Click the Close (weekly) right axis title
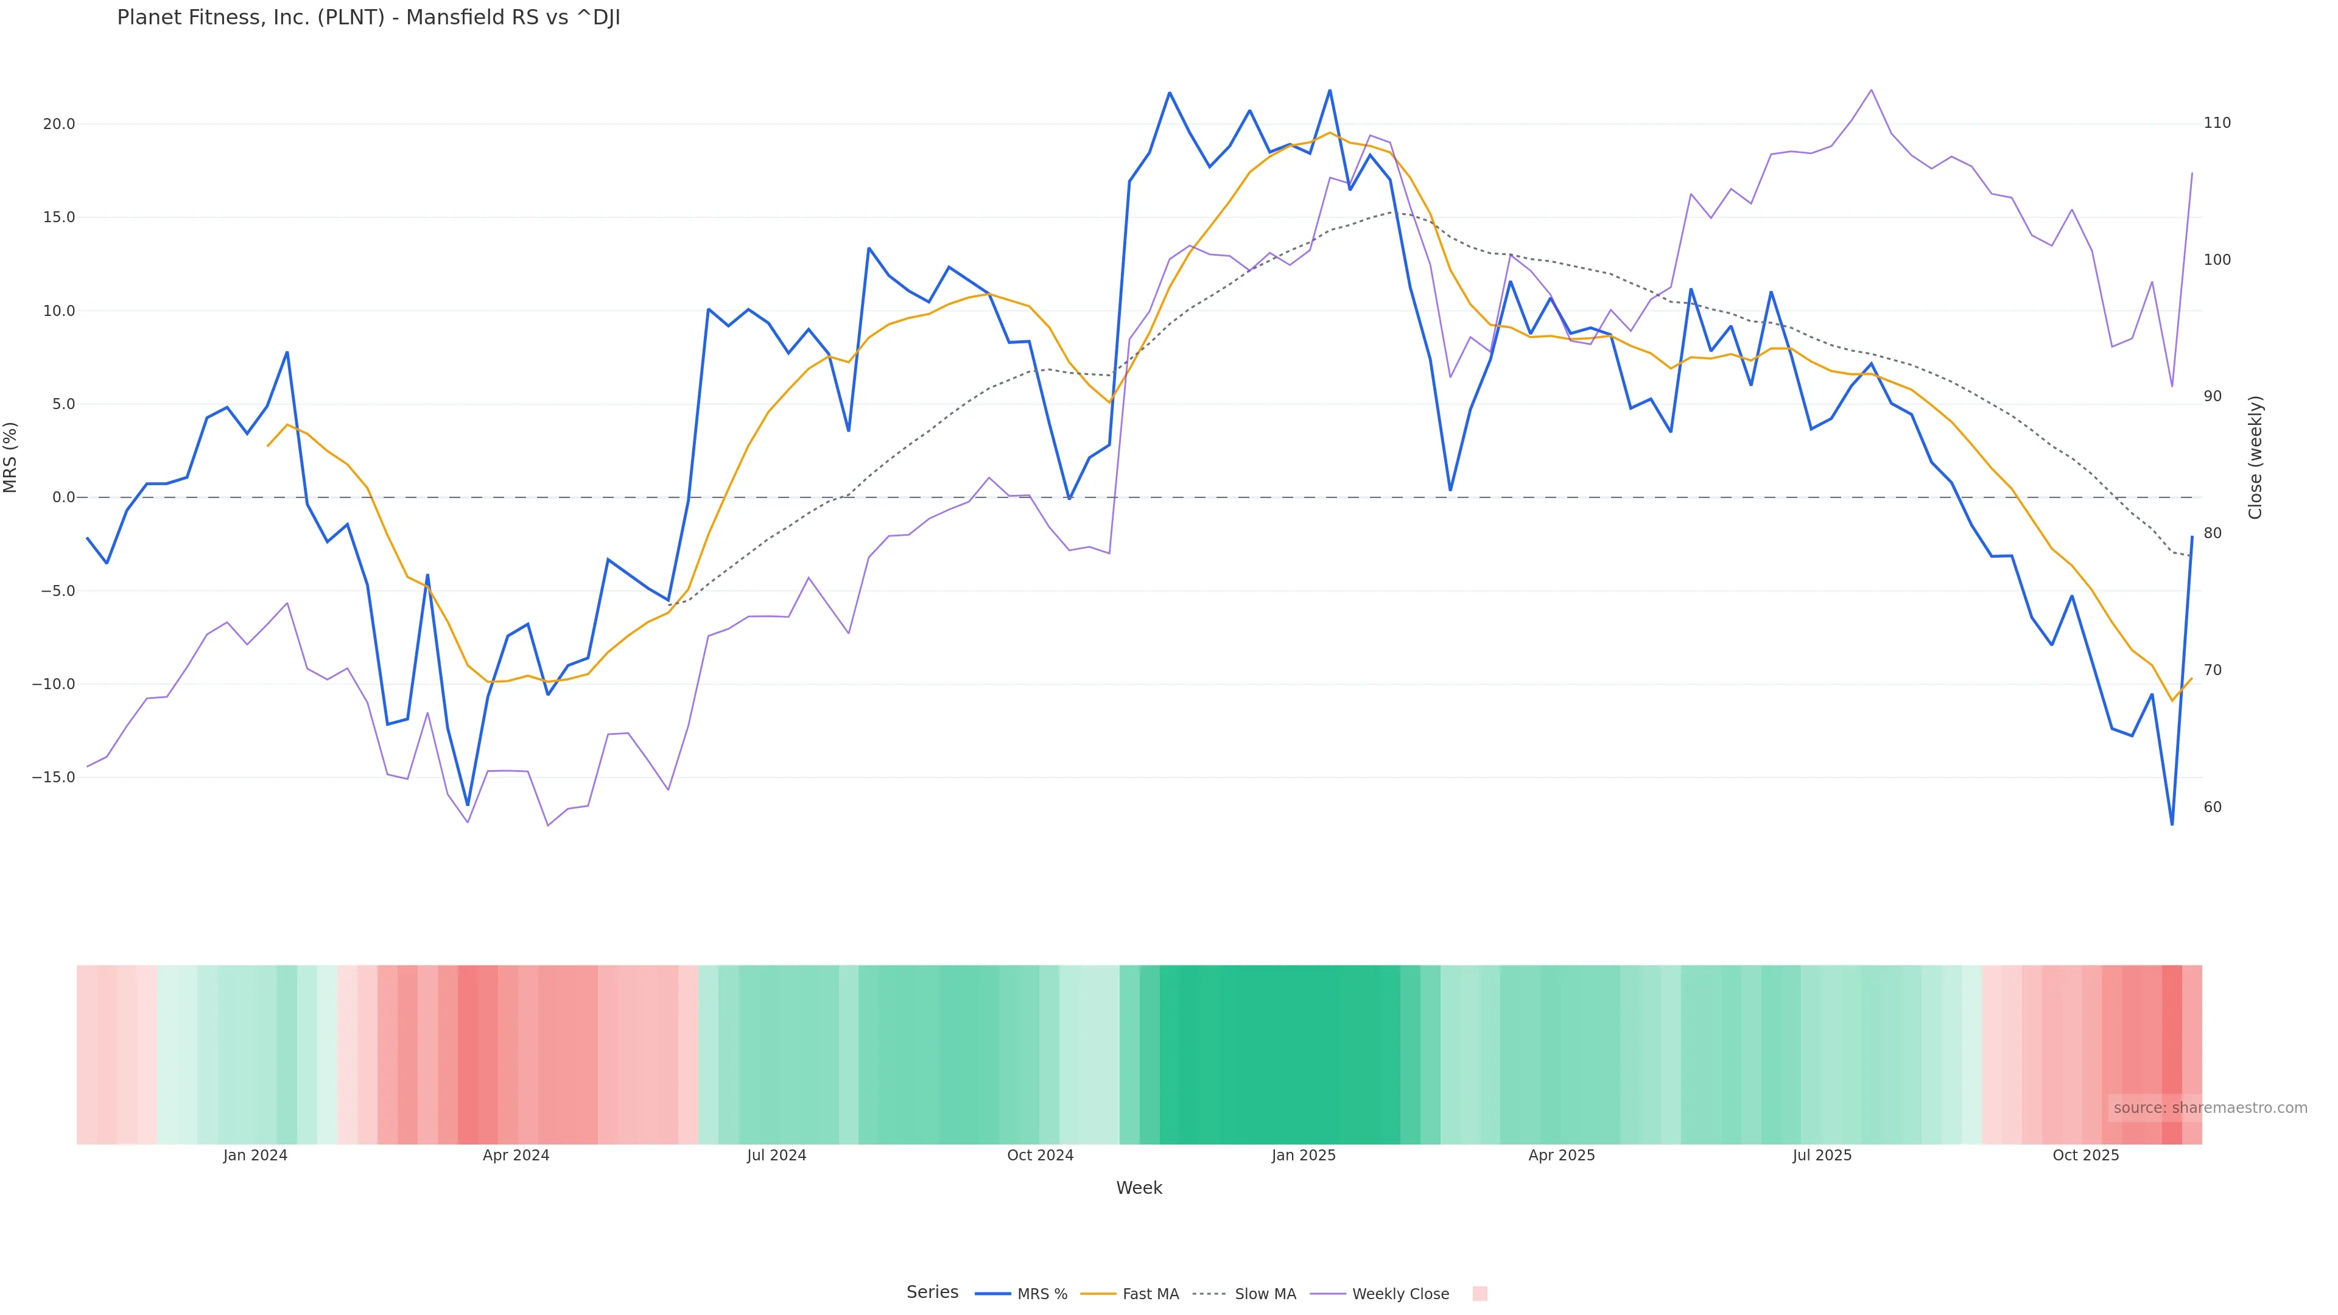 pyautogui.click(x=2255, y=457)
